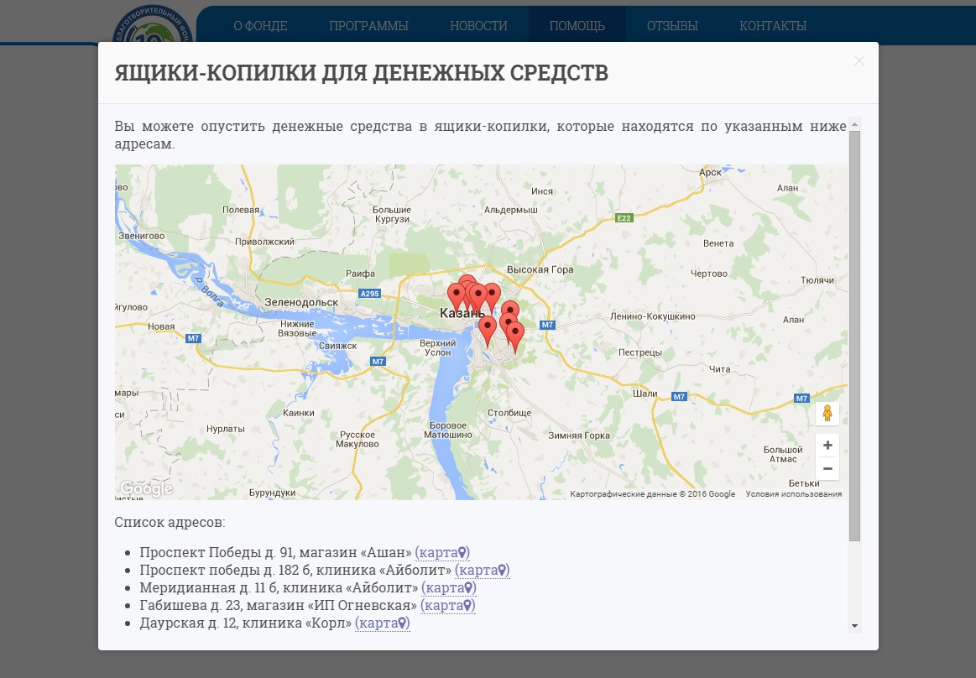Click the charity fund logo
This screenshot has height=678, width=976.
[153, 25]
